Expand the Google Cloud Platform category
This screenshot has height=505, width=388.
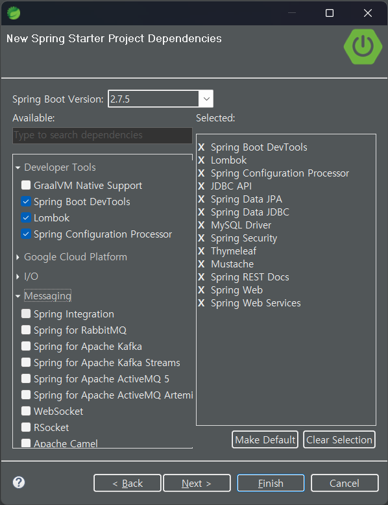click(x=18, y=257)
